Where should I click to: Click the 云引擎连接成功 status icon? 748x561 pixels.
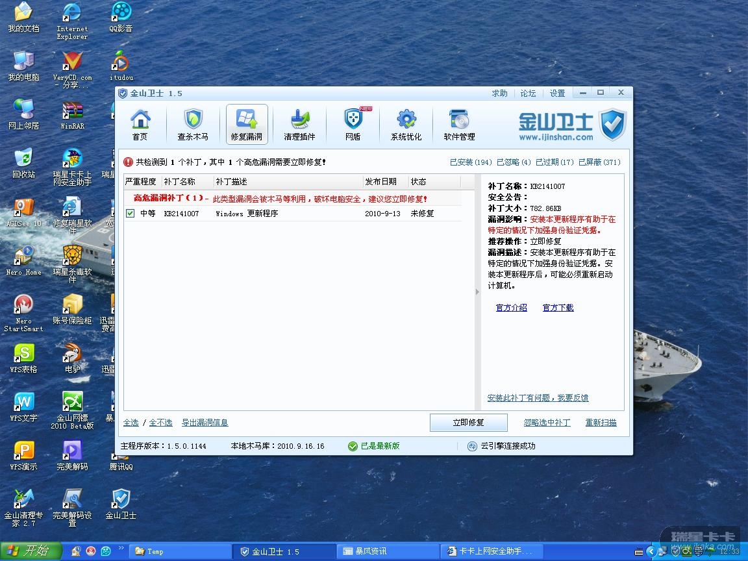point(472,446)
